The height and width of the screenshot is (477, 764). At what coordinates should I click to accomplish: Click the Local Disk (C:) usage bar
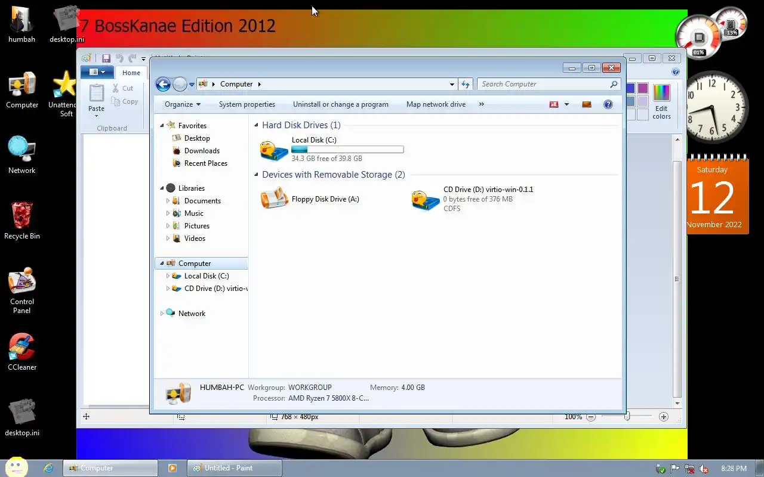347,150
